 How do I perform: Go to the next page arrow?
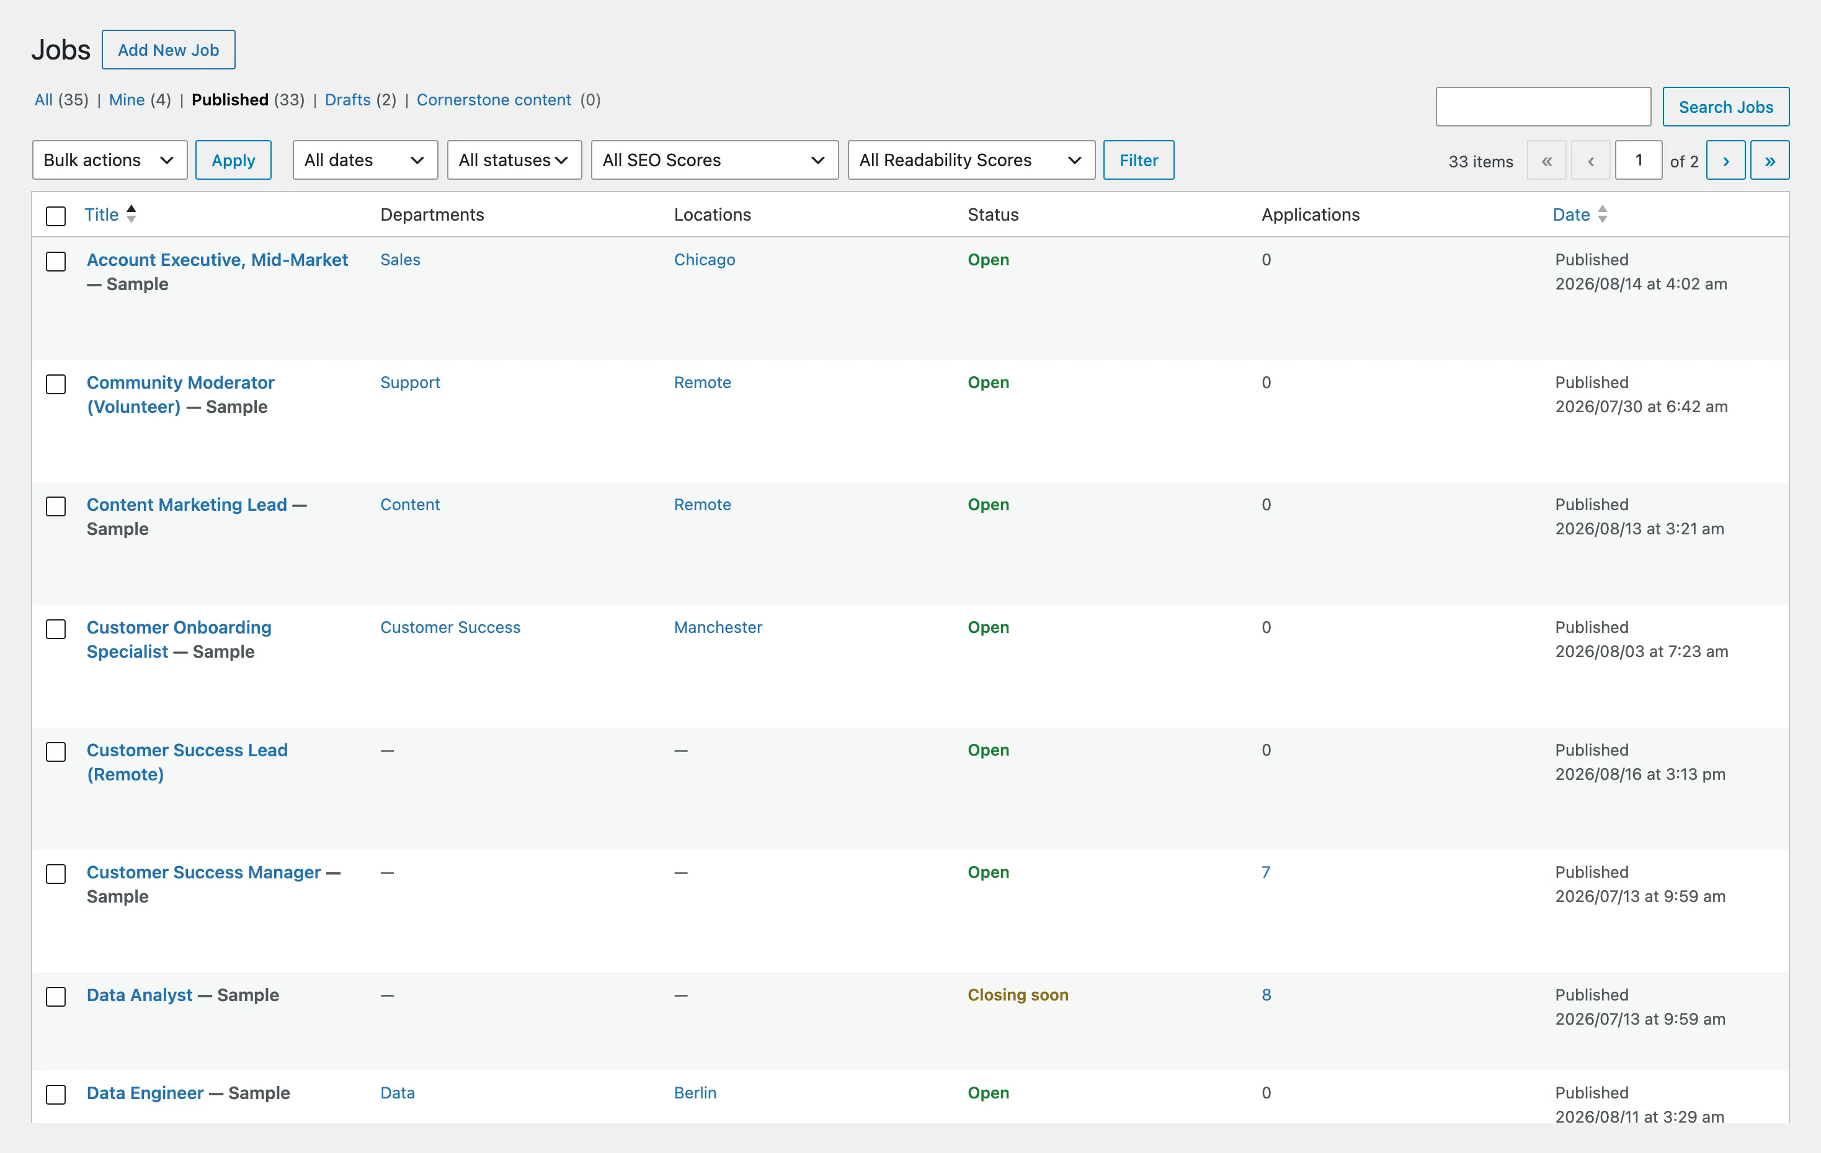1725,160
